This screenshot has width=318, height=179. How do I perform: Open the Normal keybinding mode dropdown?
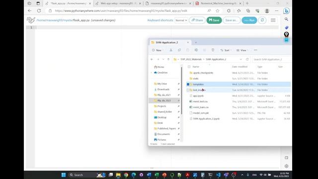(x=181, y=20)
